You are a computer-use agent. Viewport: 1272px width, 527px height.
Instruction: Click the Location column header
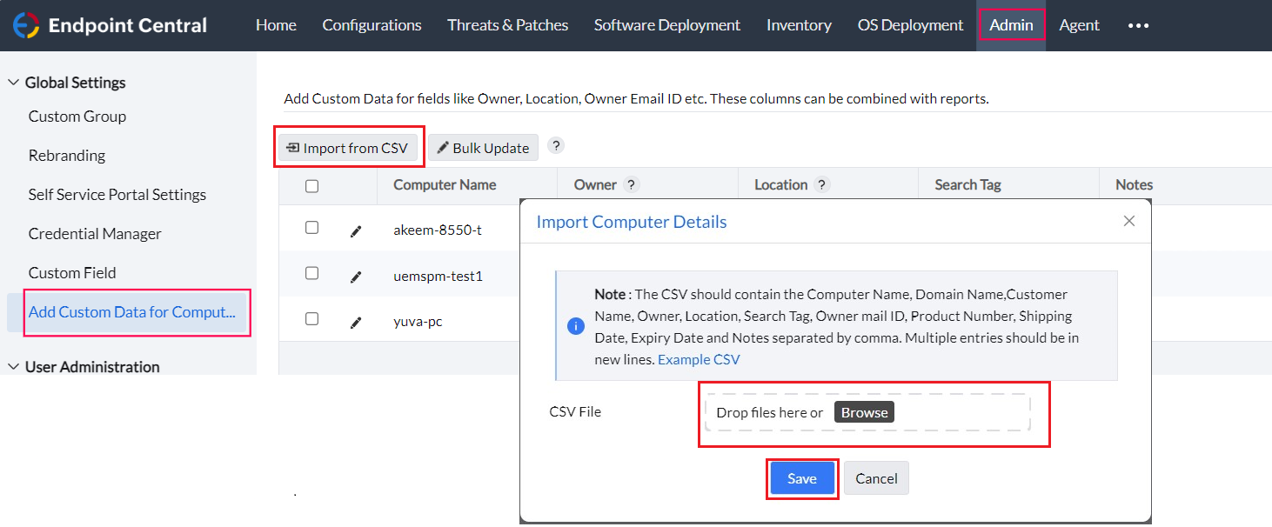pos(780,184)
